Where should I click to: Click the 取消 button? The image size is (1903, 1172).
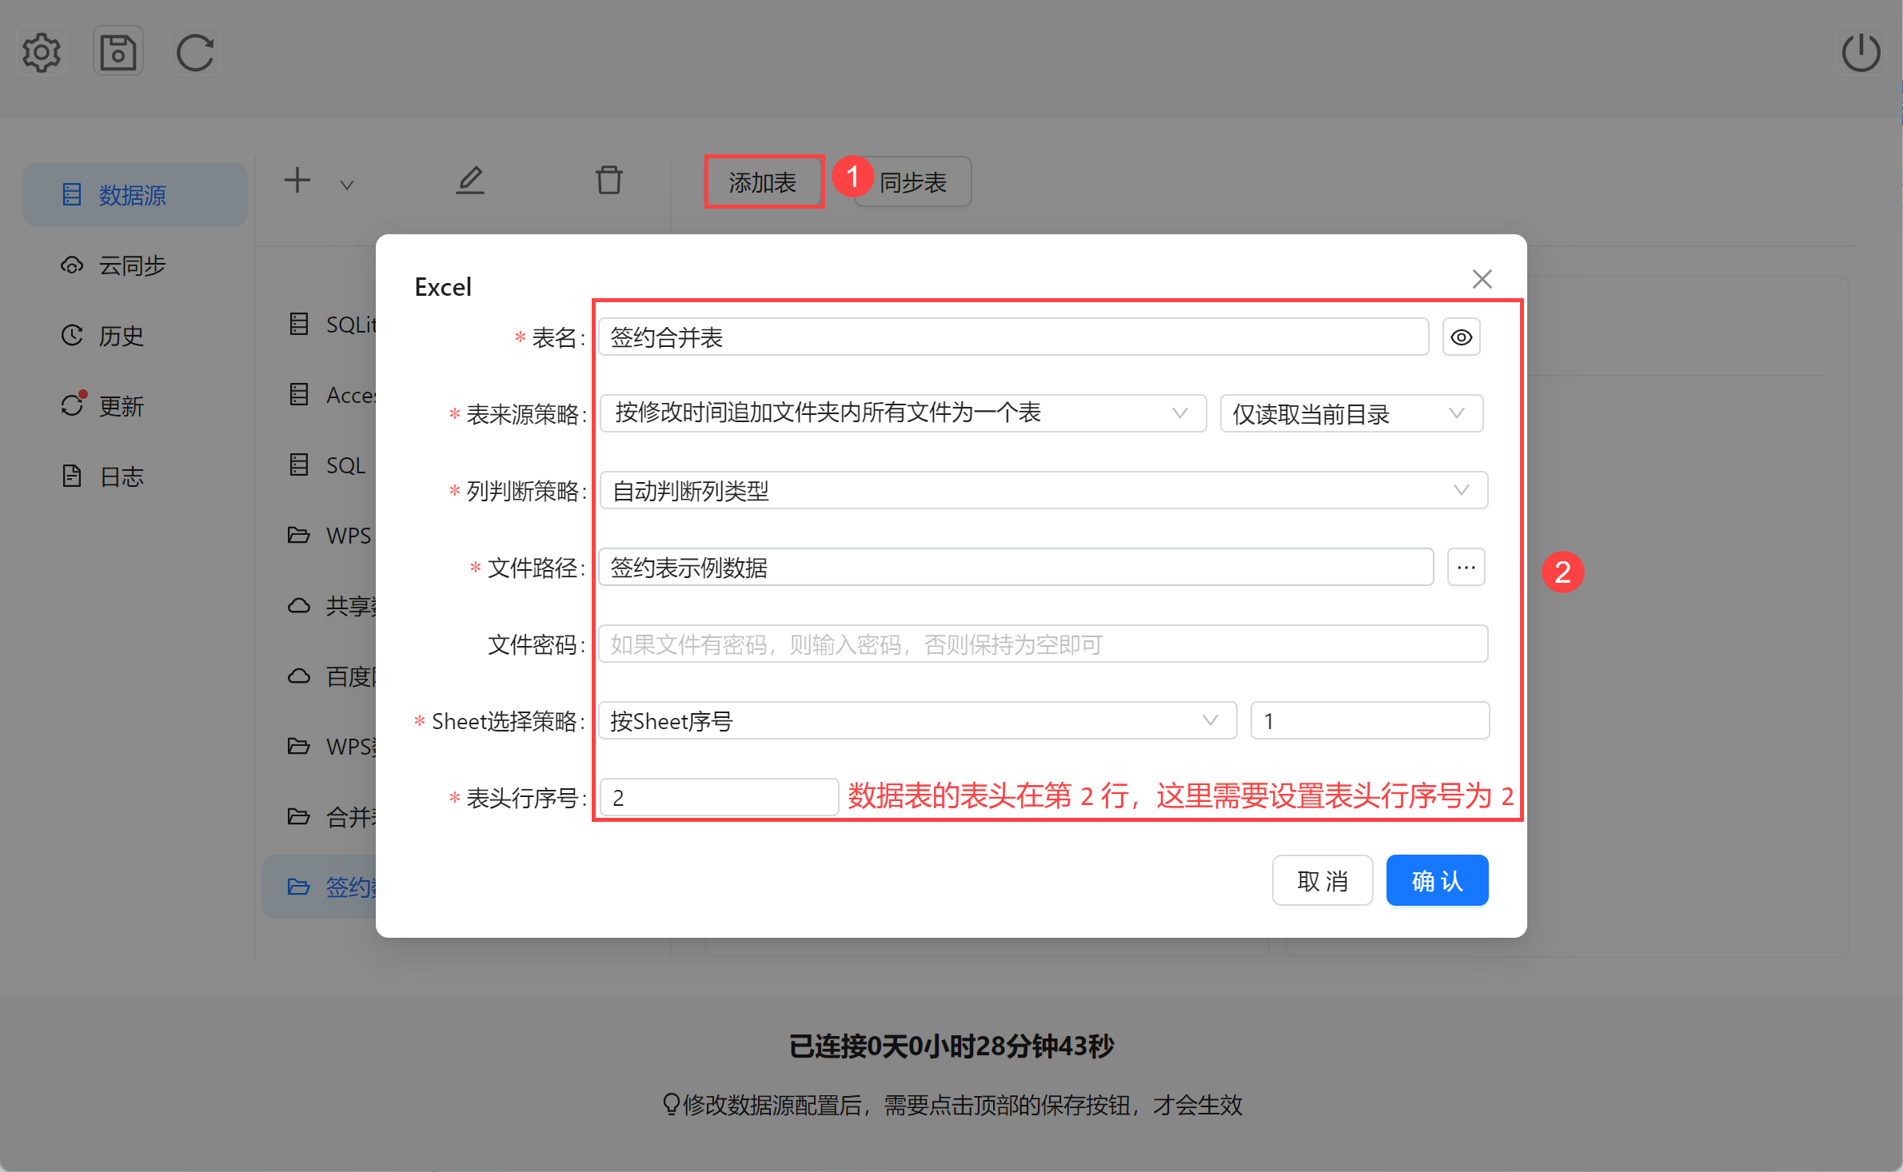[1322, 881]
